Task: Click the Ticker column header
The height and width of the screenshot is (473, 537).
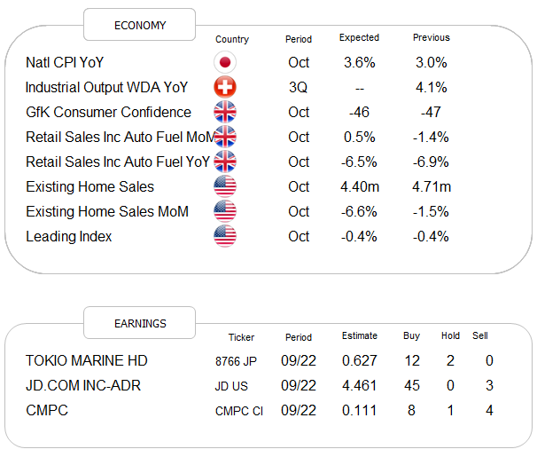Action: (241, 337)
